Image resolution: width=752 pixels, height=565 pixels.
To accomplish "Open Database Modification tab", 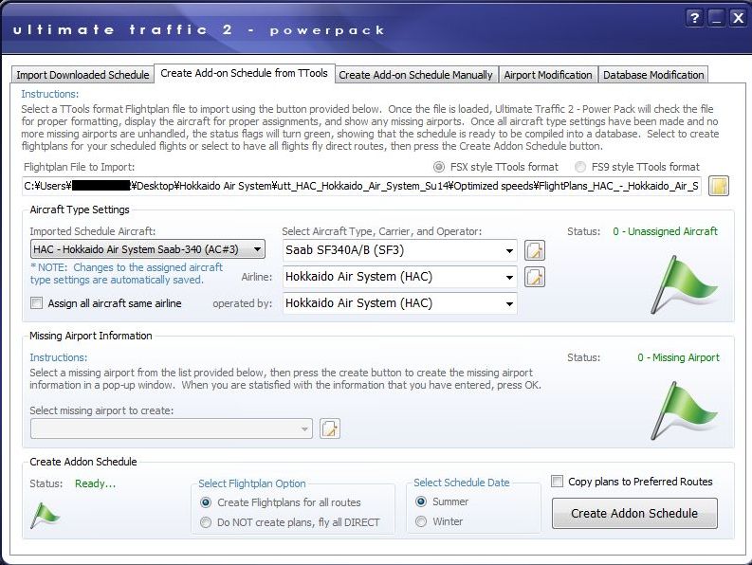I will pyautogui.click(x=653, y=75).
